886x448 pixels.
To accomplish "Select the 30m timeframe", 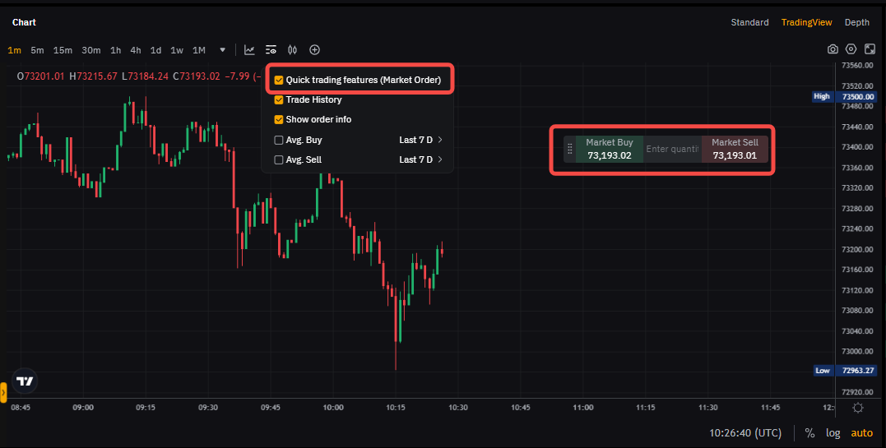I will pyautogui.click(x=91, y=50).
